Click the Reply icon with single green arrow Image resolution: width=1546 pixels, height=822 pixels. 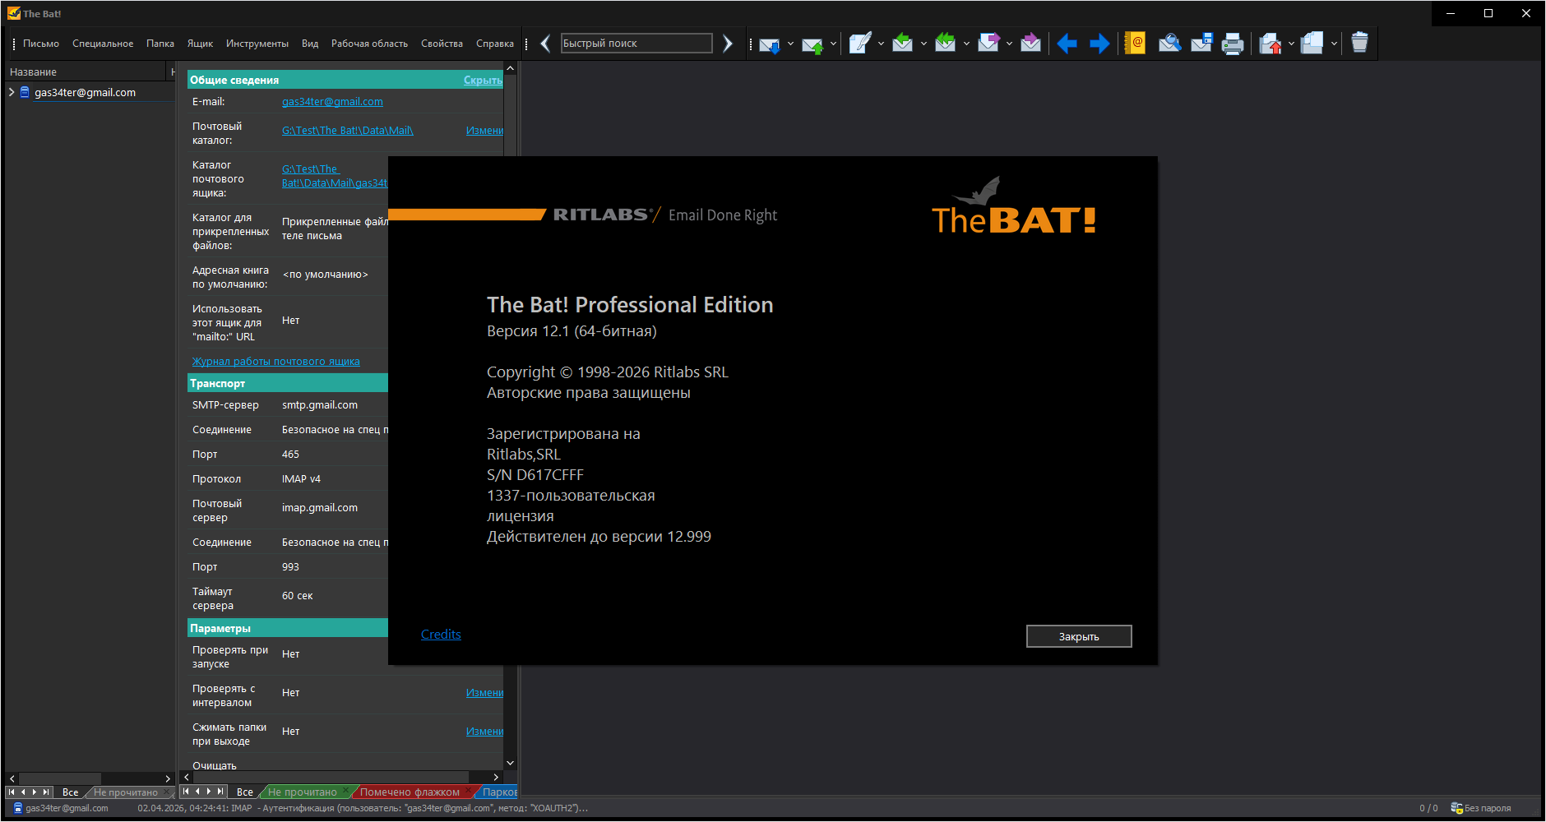coord(902,44)
